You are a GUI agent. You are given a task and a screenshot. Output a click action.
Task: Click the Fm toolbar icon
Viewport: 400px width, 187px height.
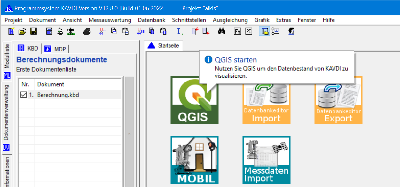point(238,31)
